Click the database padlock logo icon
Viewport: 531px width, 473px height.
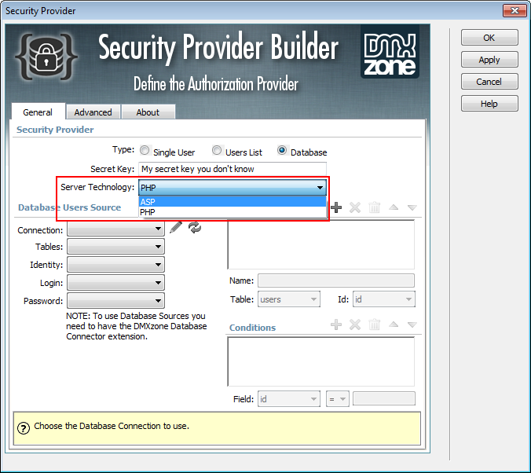click(46, 57)
